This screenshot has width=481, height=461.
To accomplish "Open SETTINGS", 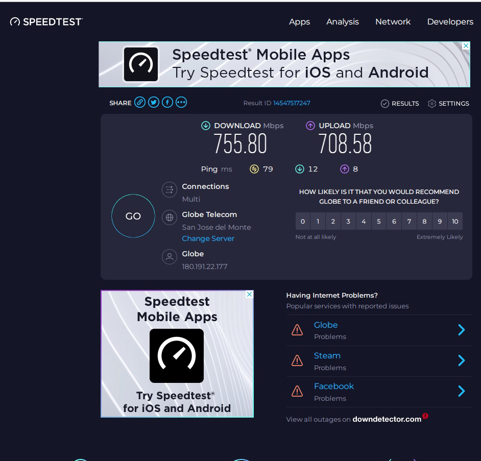I will click(448, 104).
